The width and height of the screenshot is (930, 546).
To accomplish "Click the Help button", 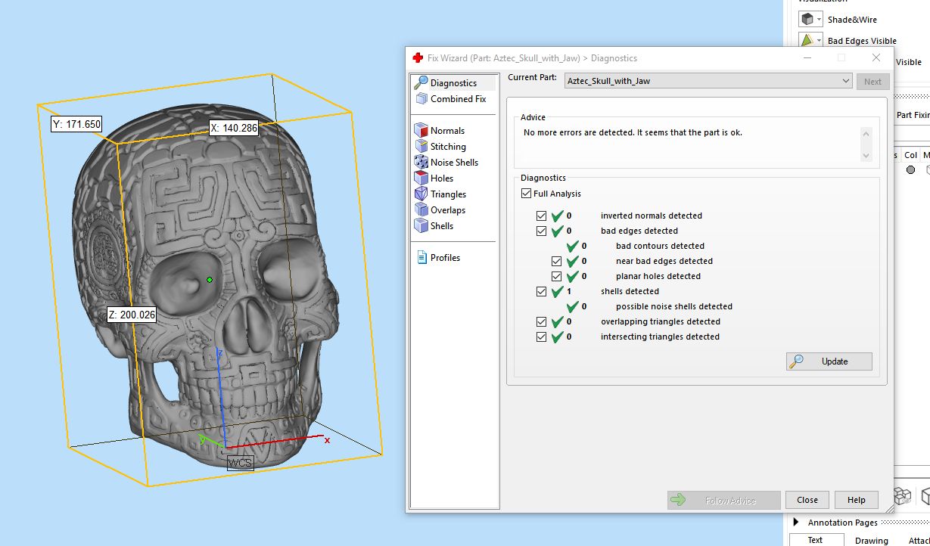I will tap(856, 500).
